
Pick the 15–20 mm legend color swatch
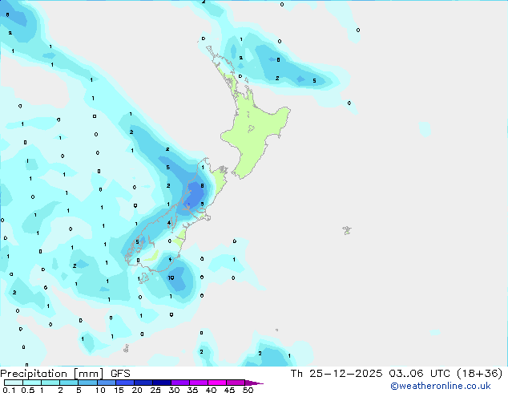[x=124, y=383]
